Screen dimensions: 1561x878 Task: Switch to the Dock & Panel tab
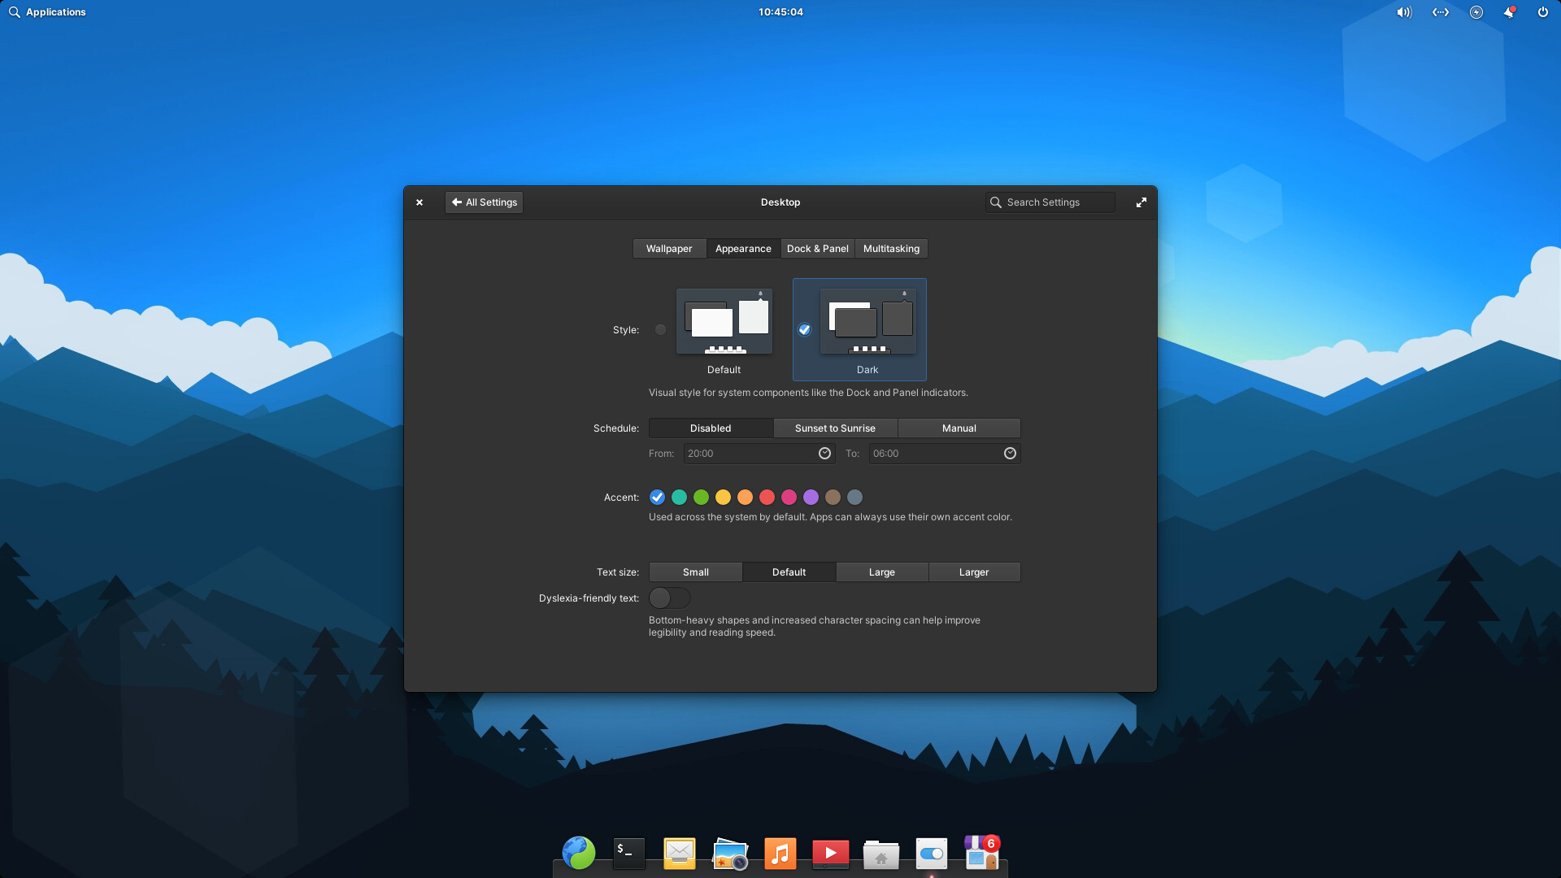click(817, 249)
